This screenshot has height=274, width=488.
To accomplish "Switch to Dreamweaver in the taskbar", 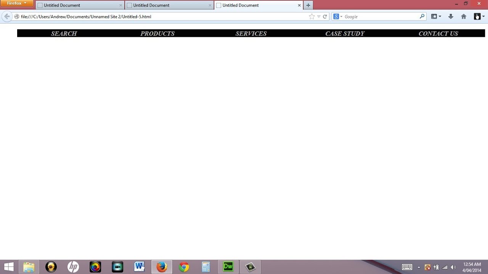I will 228,267.
